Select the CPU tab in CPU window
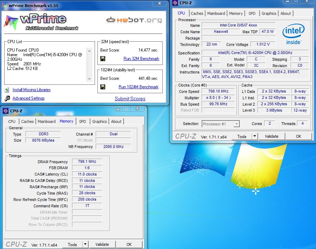This screenshot has height=249, width=316. point(181,13)
